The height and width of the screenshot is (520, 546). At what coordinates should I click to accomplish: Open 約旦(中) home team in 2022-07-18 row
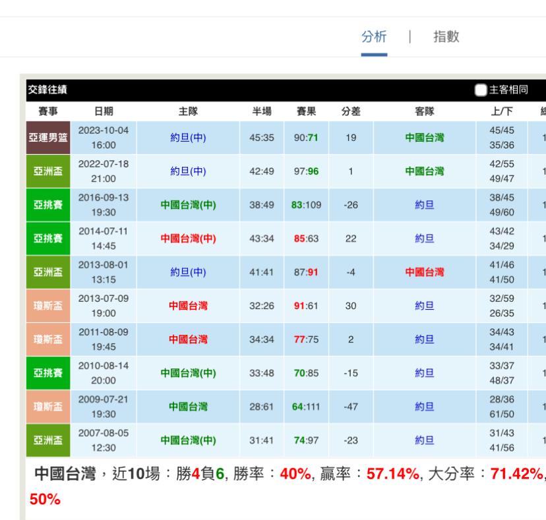point(188,171)
